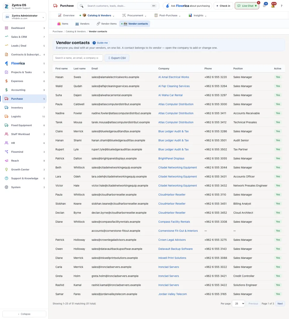Expand the Zyntra Administrator account dropdown
289x319 pixels.
click(24, 17)
